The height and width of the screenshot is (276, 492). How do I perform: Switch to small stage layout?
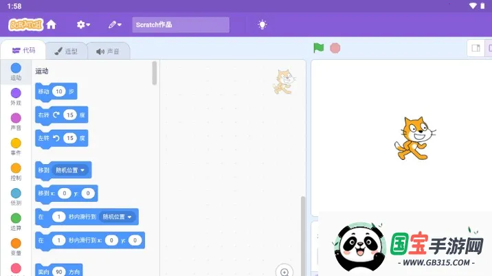tap(476, 48)
